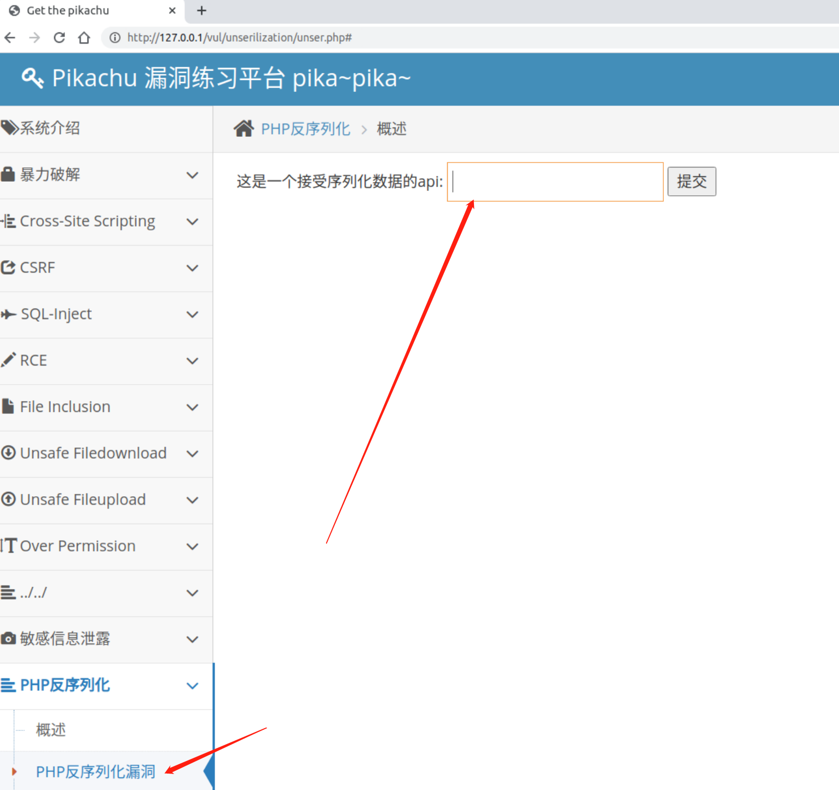This screenshot has width=839, height=790.
Task: Reload the page with refresh icon
Action: click(x=59, y=37)
